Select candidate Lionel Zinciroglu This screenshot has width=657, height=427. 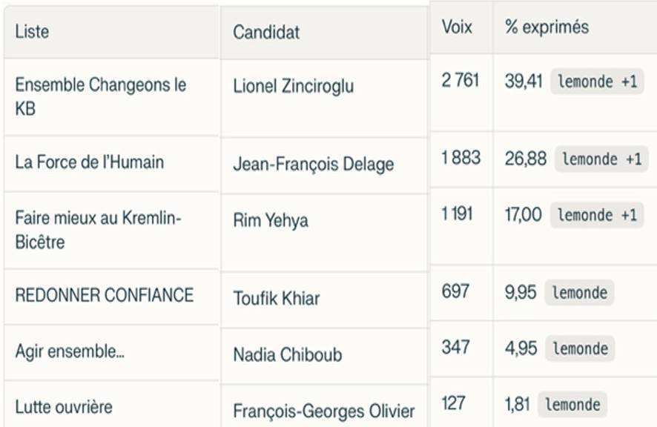coord(293,86)
